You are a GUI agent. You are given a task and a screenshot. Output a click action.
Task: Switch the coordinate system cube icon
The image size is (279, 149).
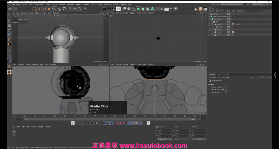(x=85, y=9)
